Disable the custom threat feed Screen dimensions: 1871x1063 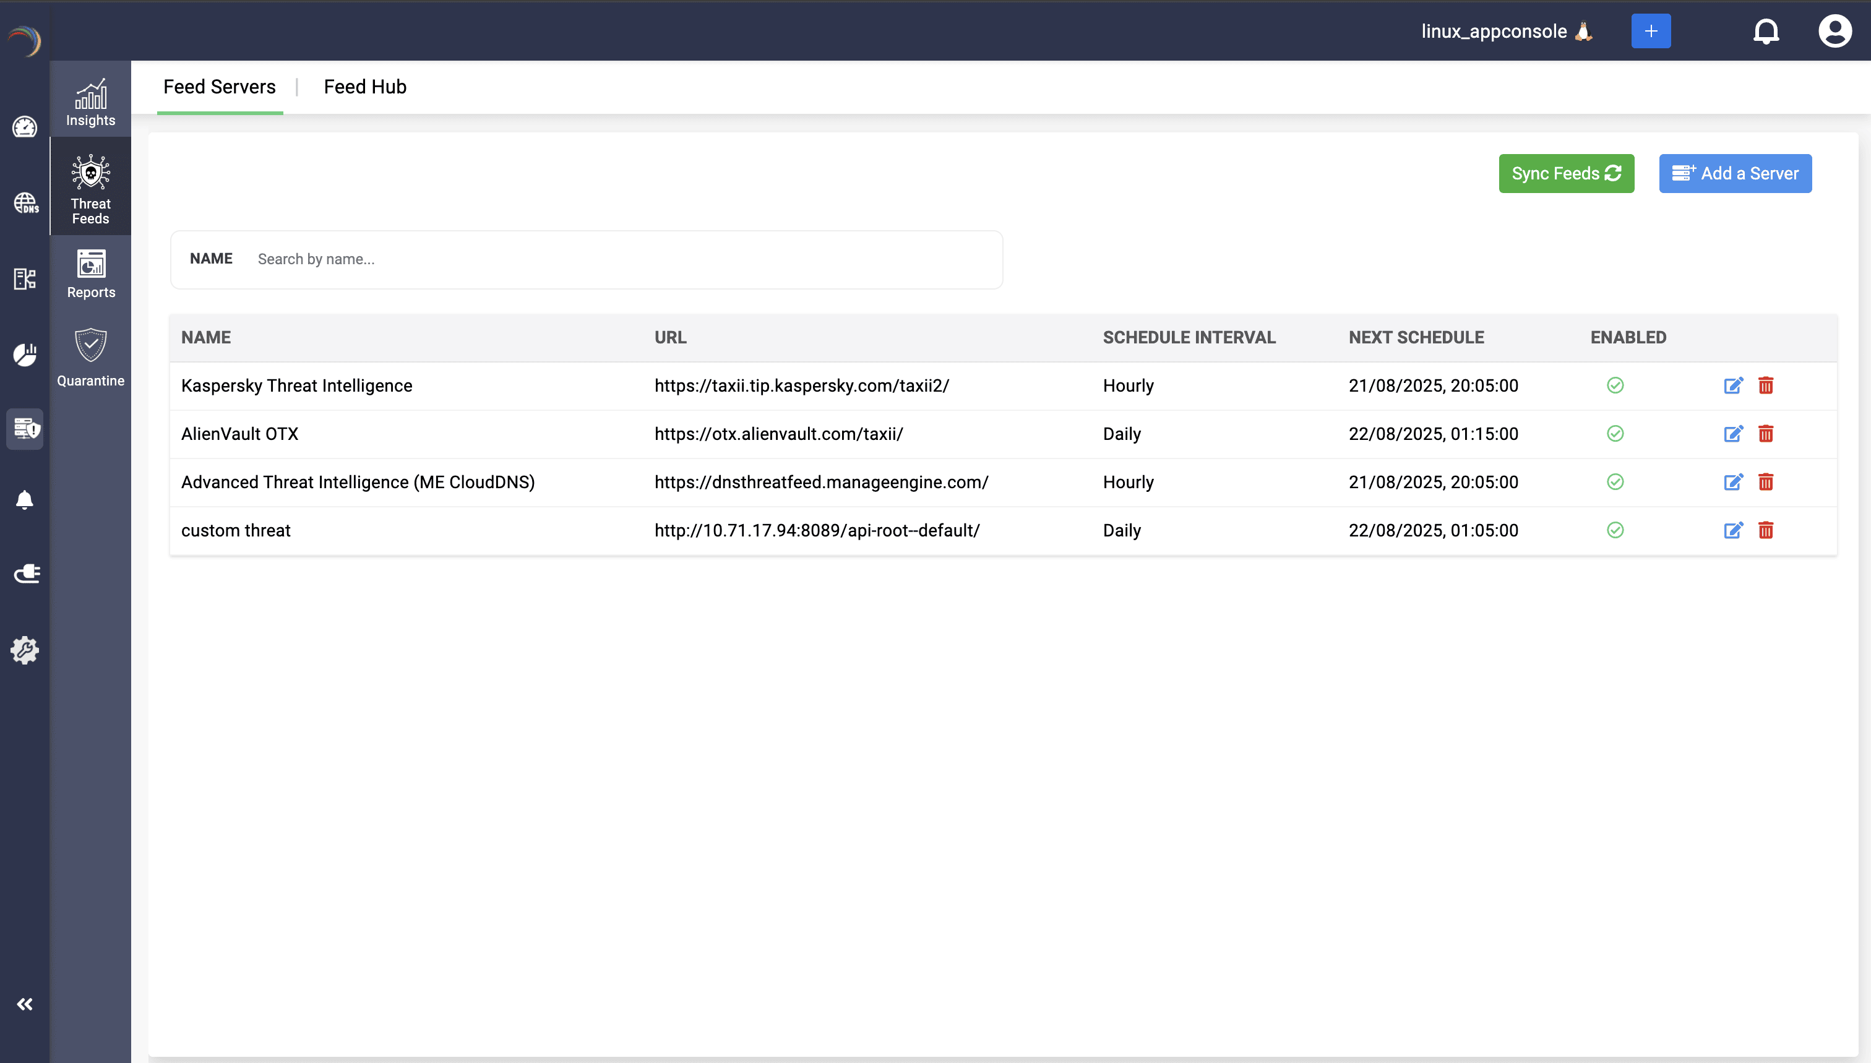click(1615, 530)
